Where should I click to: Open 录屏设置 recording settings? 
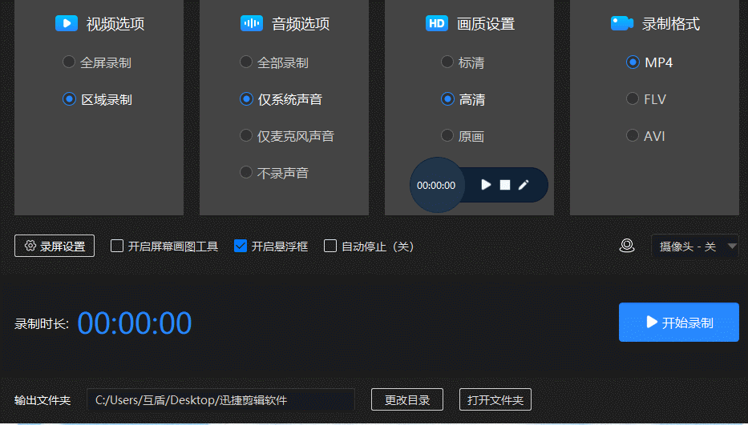pyautogui.click(x=55, y=246)
